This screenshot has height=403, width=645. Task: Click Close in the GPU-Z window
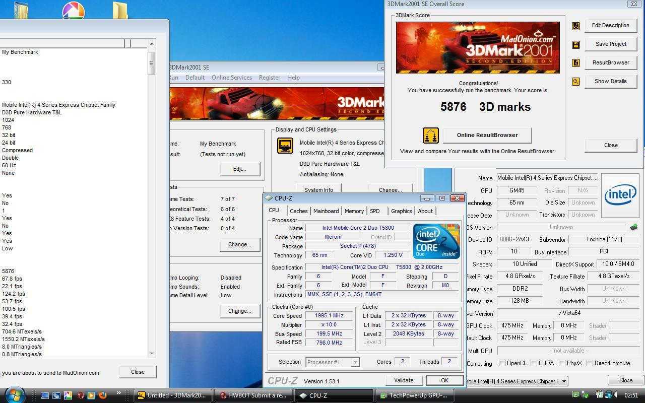pos(625,380)
